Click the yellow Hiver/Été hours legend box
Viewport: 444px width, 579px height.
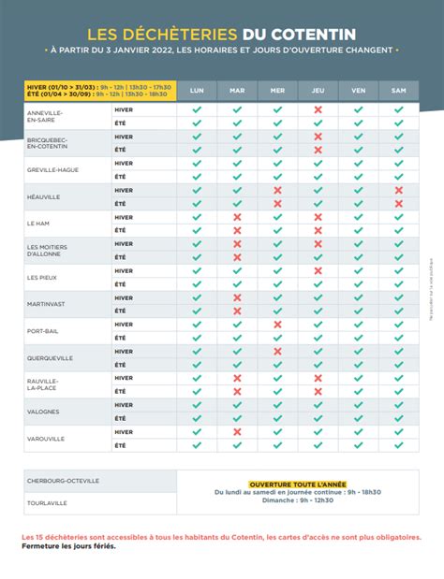[100, 91]
